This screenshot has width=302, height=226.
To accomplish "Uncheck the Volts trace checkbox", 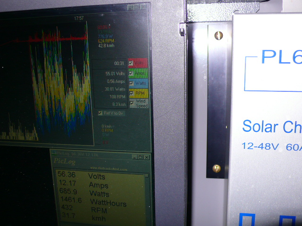I will (x=131, y=63).
